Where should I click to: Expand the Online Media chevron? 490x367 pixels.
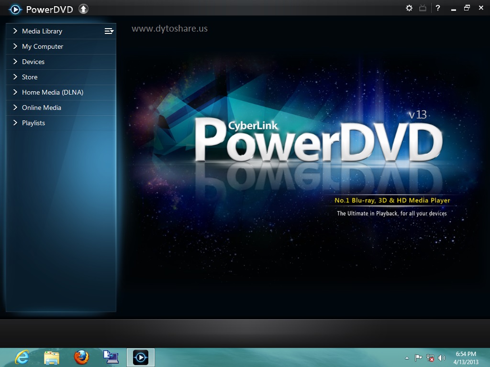pyautogui.click(x=15, y=108)
